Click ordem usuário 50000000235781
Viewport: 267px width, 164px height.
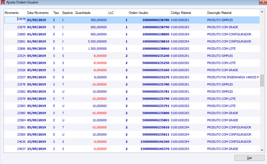pyautogui.click(x=156, y=92)
